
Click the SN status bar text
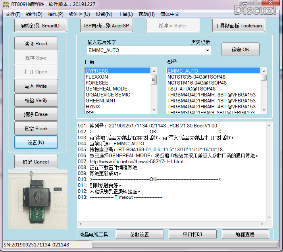click(36, 244)
